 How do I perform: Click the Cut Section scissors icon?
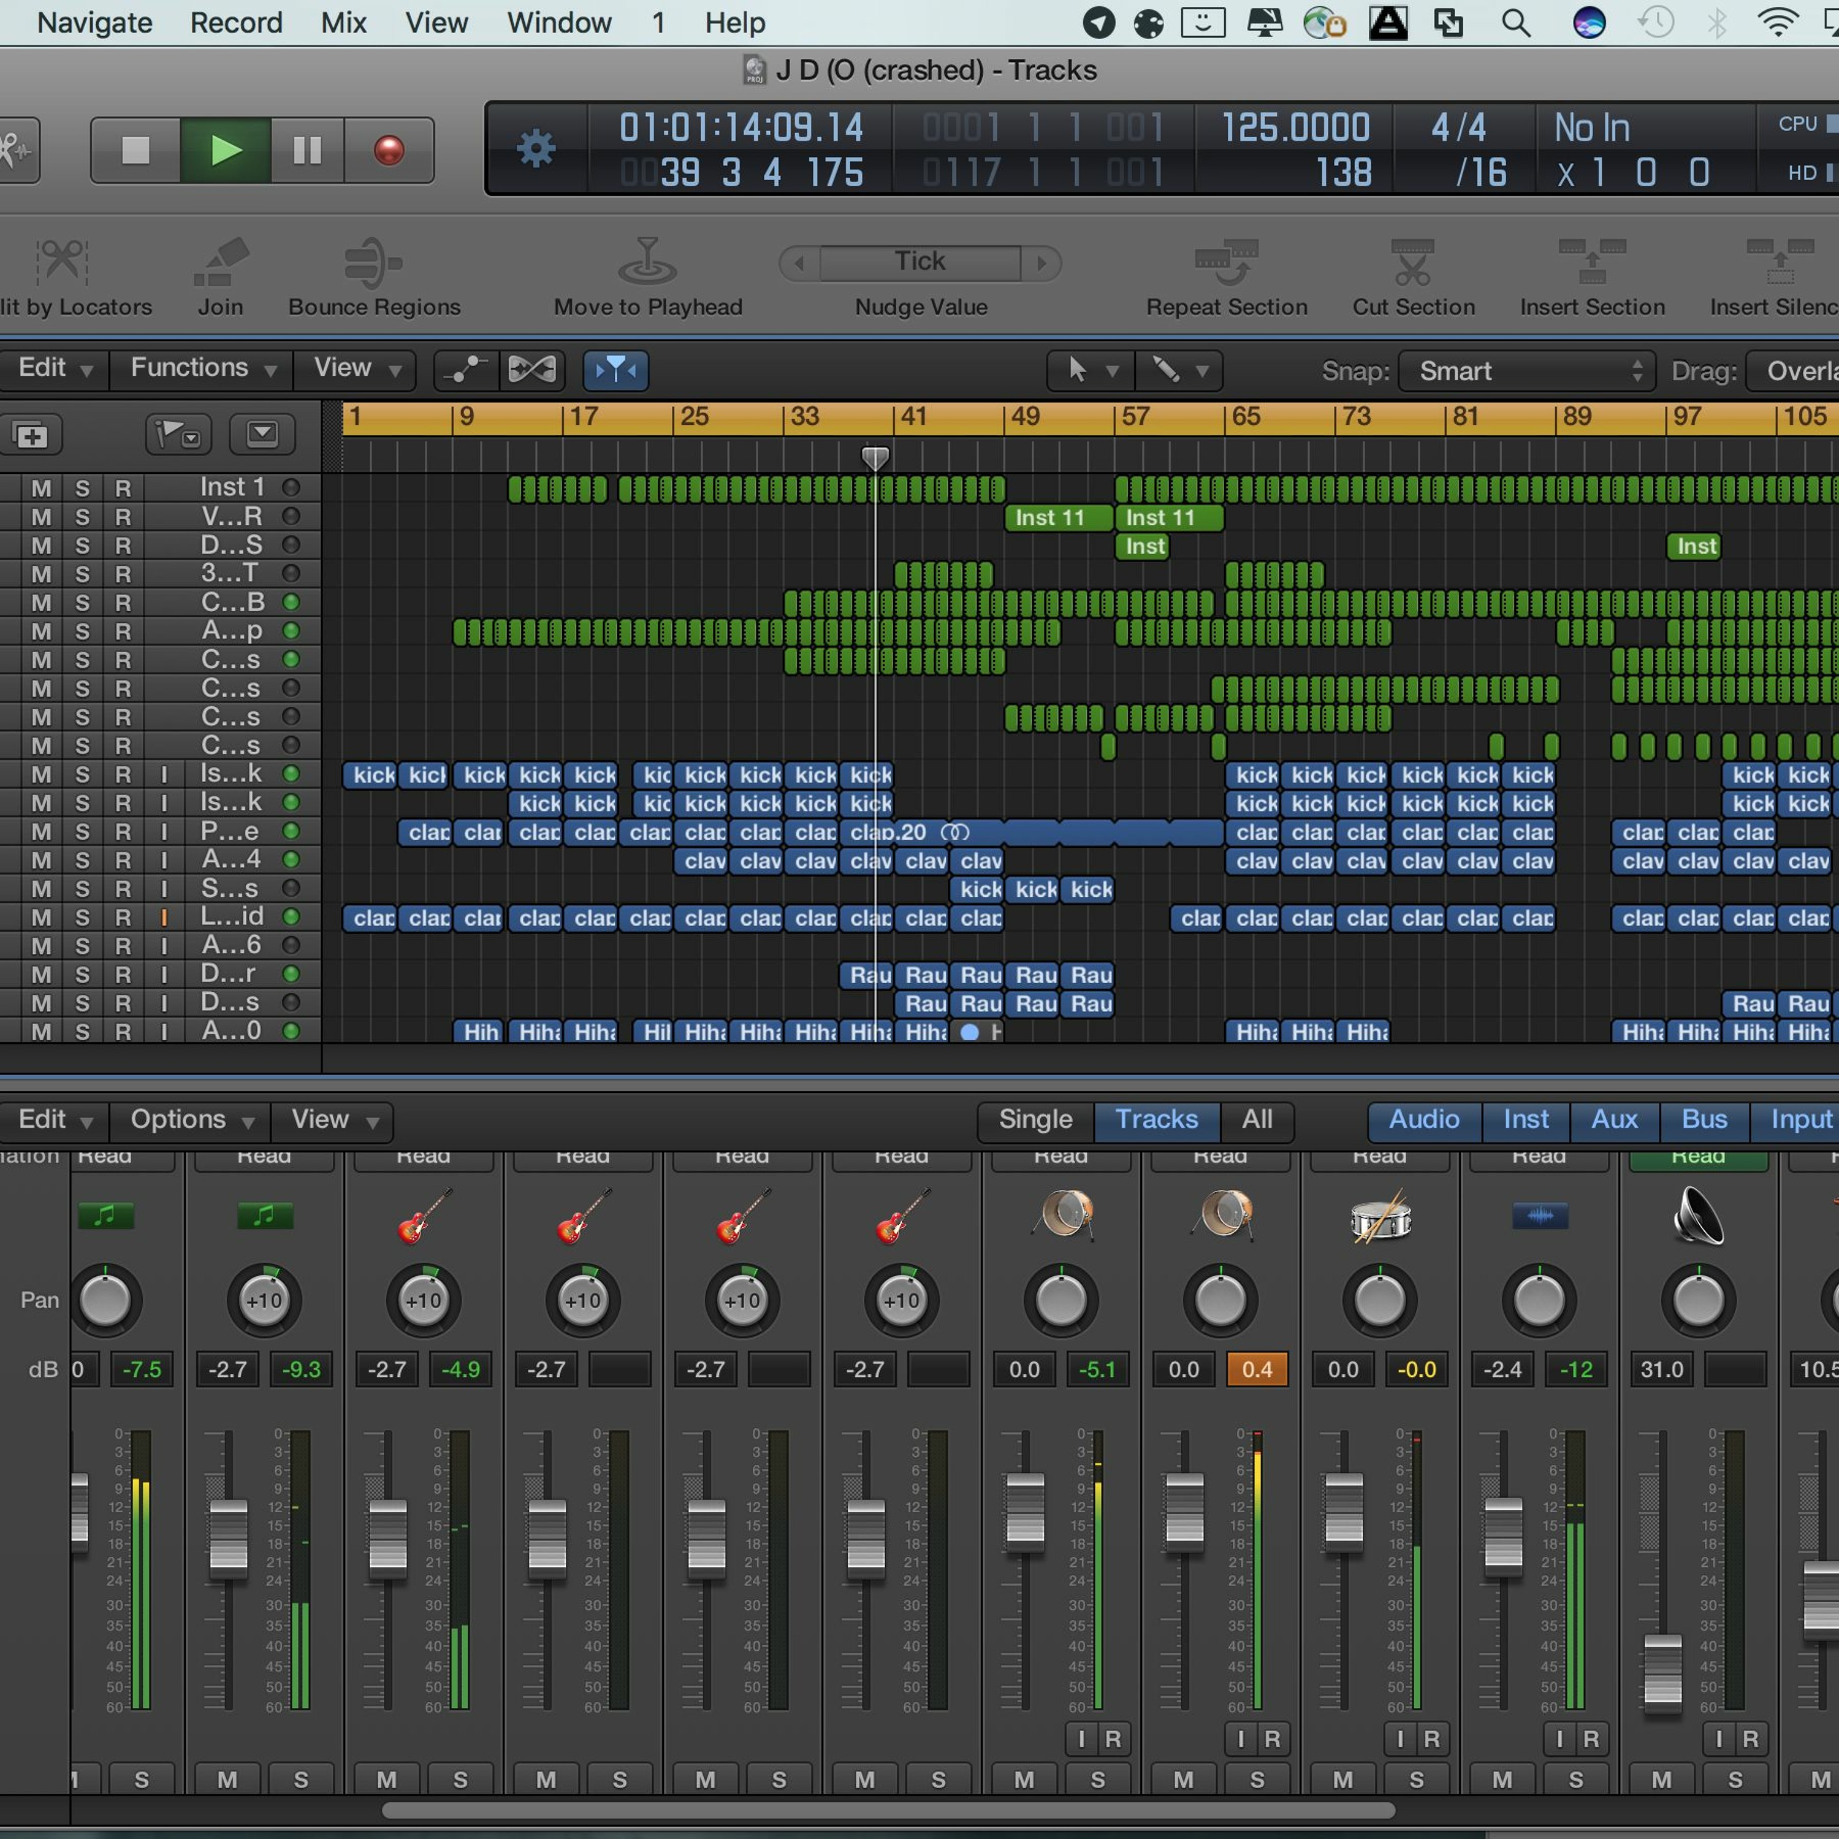tap(1412, 263)
